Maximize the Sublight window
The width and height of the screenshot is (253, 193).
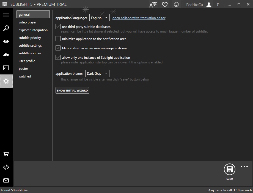239,4
